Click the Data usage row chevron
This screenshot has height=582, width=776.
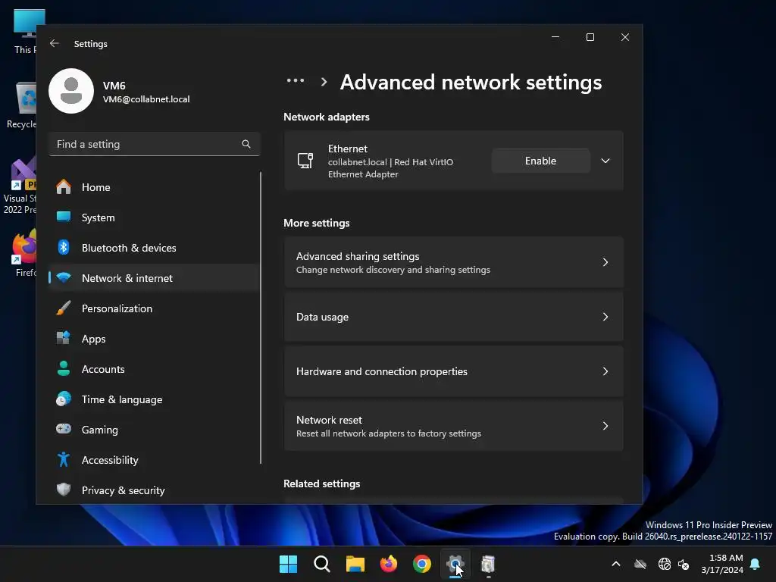605,317
